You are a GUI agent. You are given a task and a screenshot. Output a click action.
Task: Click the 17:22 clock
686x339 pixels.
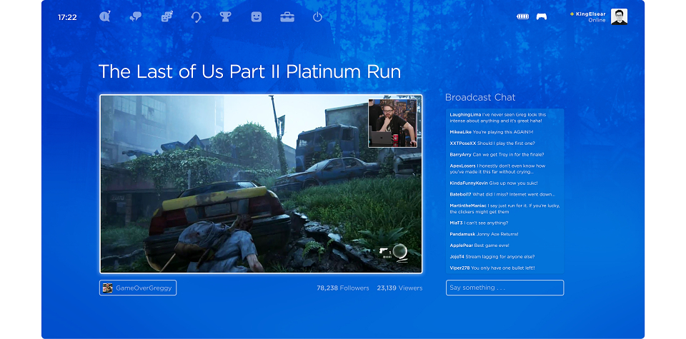(67, 17)
